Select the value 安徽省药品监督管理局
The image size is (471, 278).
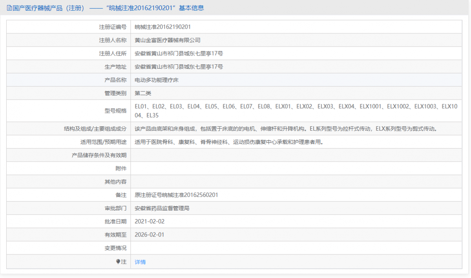point(162,209)
